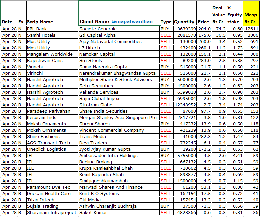The width and height of the screenshot is (260, 217).
Task: Click 'Ashwin Charanjit Budhraja' cell
Action: coord(119,206)
